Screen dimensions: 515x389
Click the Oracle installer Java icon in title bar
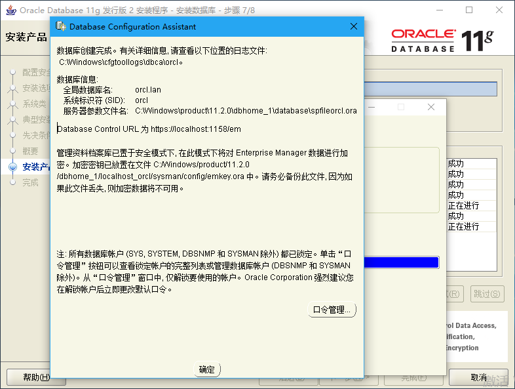pyautogui.click(x=11, y=10)
